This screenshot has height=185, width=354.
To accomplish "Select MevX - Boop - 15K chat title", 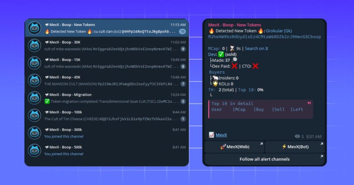I will pos(65,60).
